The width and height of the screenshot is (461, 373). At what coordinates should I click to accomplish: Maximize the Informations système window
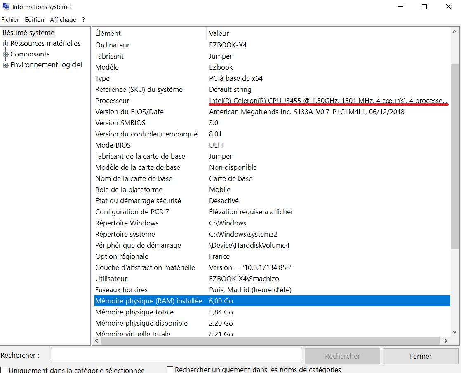tap(424, 7)
